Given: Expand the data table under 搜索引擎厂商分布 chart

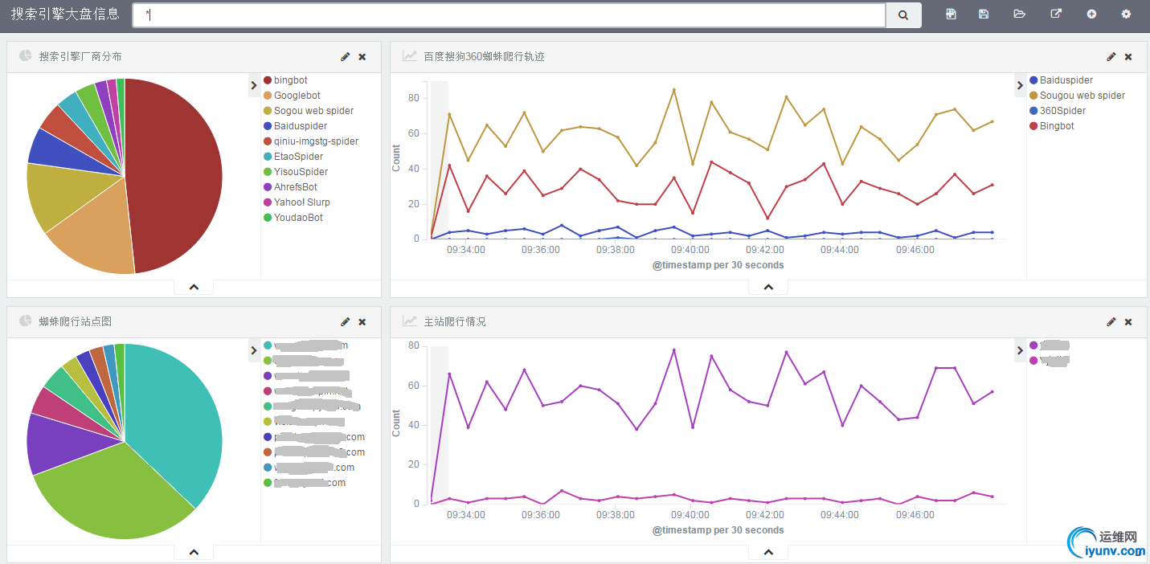Looking at the screenshot, I should [x=194, y=287].
